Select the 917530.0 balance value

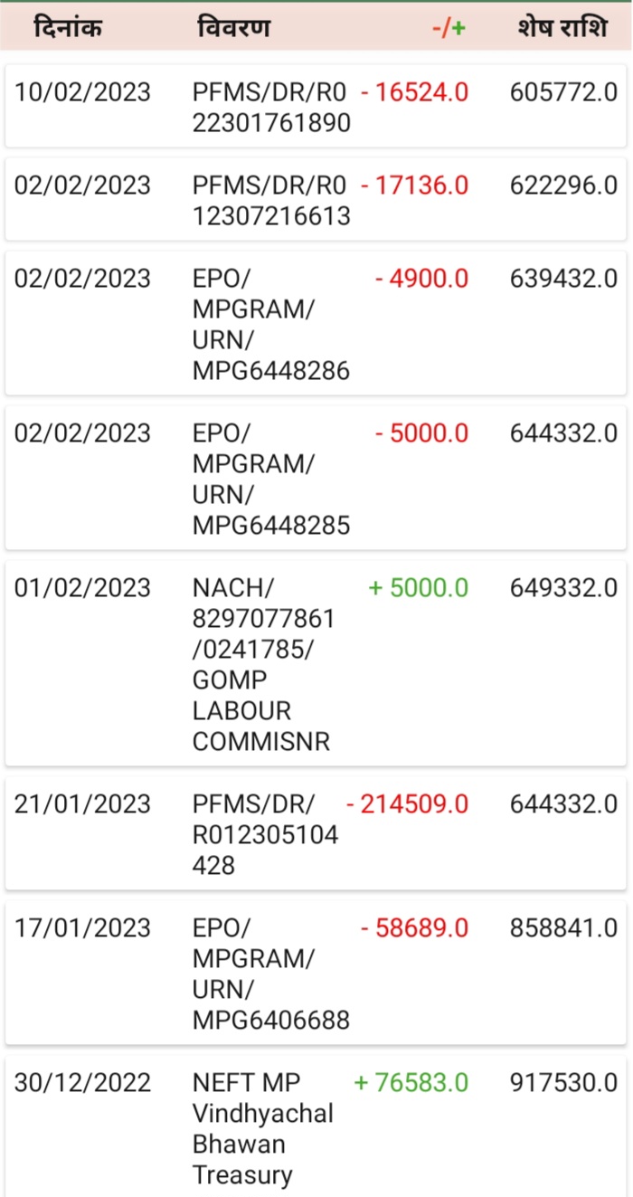pyautogui.click(x=563, y=1082)
